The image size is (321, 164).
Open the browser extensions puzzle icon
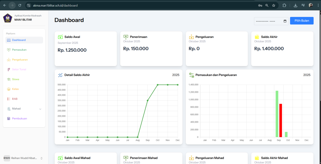click(284, 5)
